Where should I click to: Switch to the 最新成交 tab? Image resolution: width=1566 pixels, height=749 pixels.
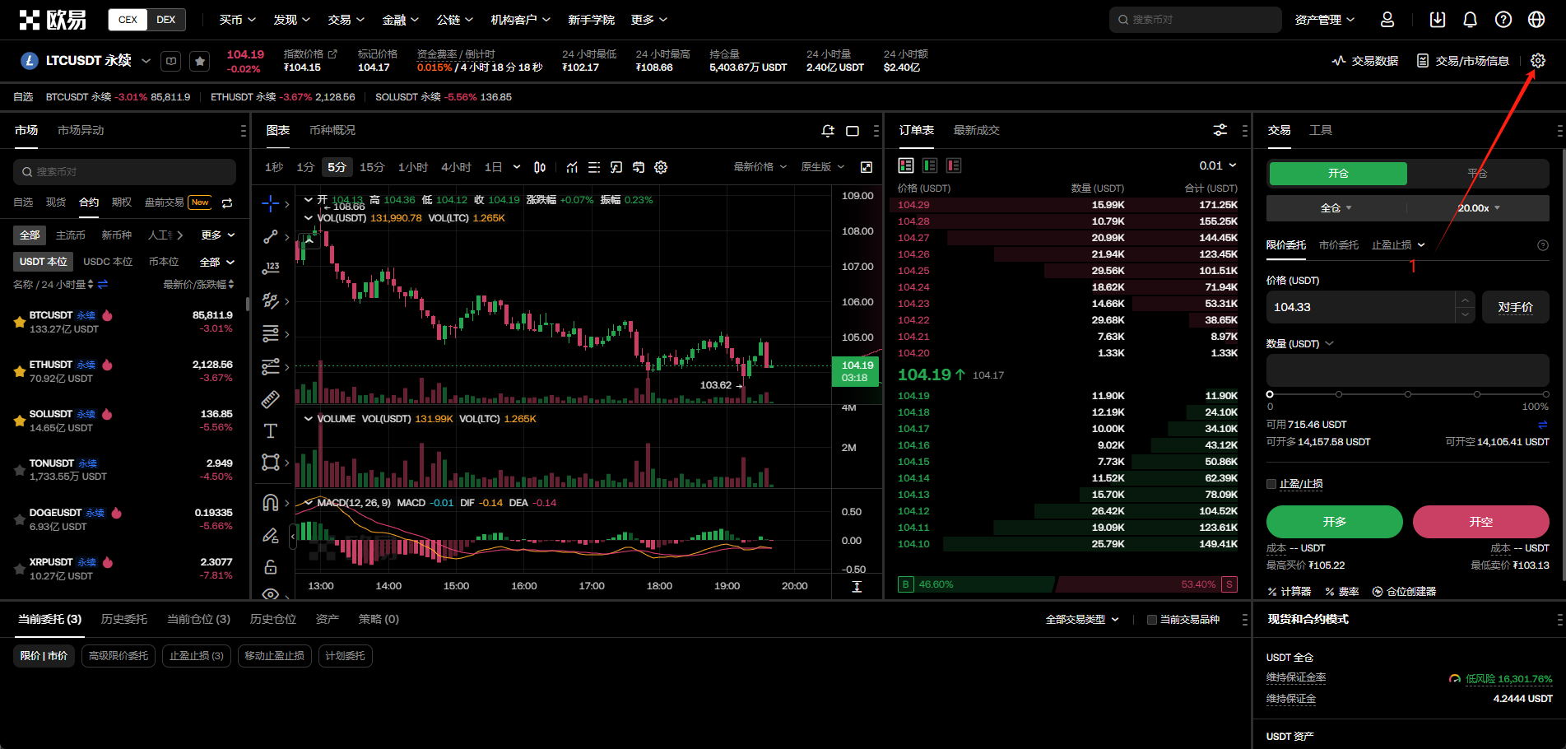976,131
